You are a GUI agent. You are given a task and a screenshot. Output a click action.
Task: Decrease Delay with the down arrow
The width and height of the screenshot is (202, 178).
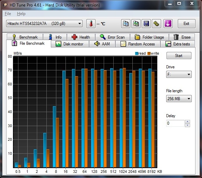187,125
